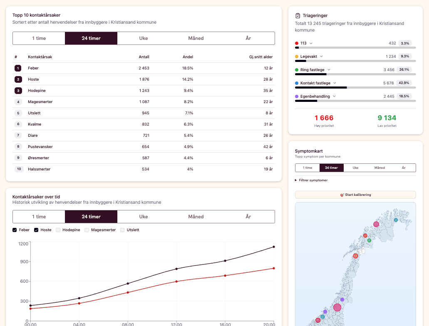Image resolution: width=429 pixels, height=326 pixels.
Task: Click the green Ring fastlege dot
Action: [297, 70]
